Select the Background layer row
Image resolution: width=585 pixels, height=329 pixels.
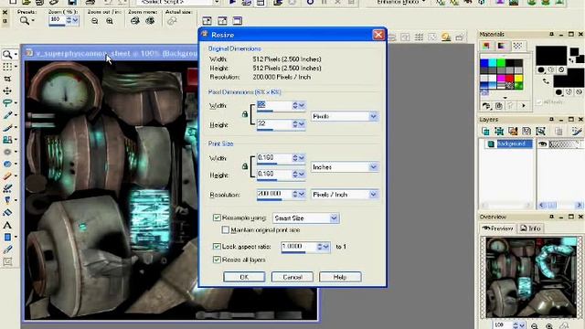click(x=510, y=144)
